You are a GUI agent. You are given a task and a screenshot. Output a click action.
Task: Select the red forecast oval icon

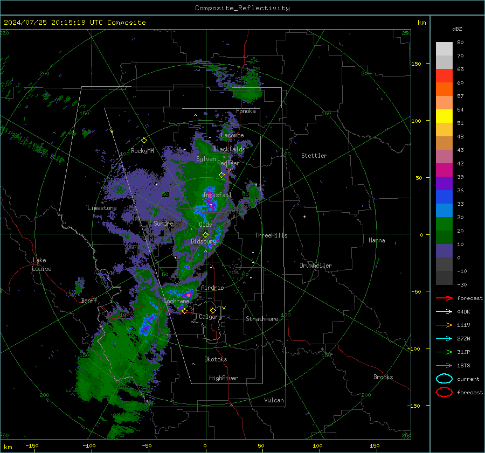tap(444, 392)
